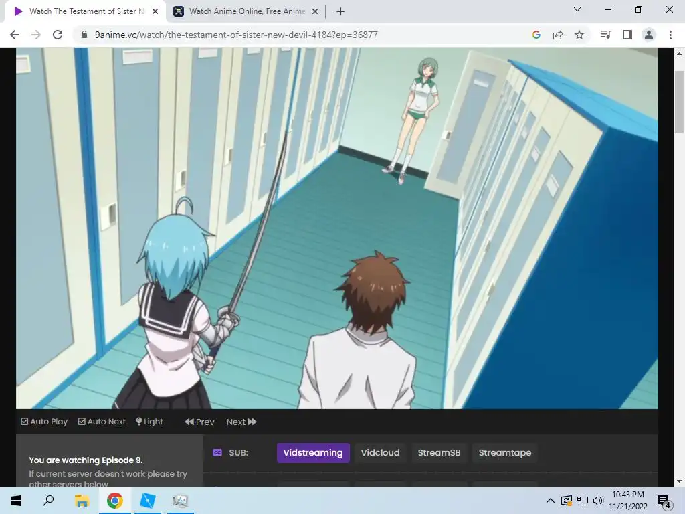Click the page vertical scrollbar thumb
685x514 pixels.
pos(680,102)
